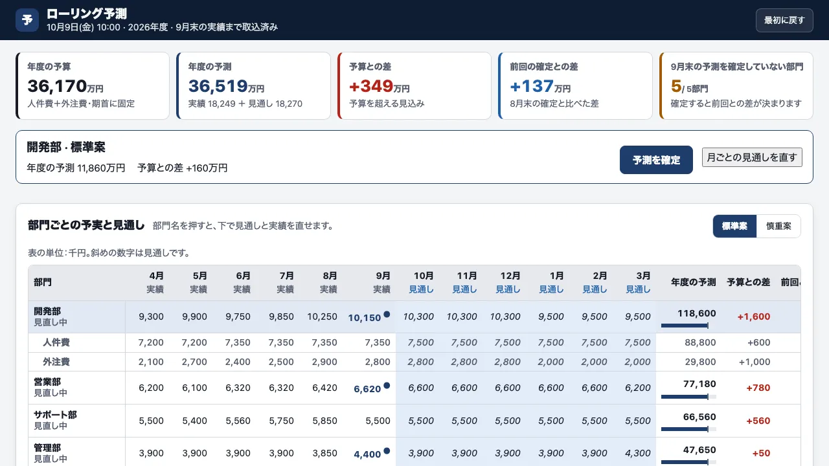The width and height of the screenshot is (829, 466).
Task: Confirm forecast with 予測を確定 button
Action: [656, 160]
